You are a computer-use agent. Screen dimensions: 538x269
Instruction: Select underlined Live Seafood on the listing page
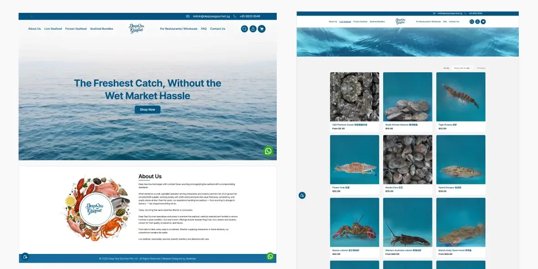(x=345, y=21)
